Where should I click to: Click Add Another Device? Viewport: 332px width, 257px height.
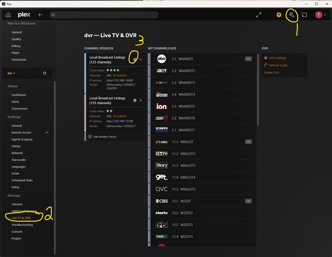[x=102, y=137]
